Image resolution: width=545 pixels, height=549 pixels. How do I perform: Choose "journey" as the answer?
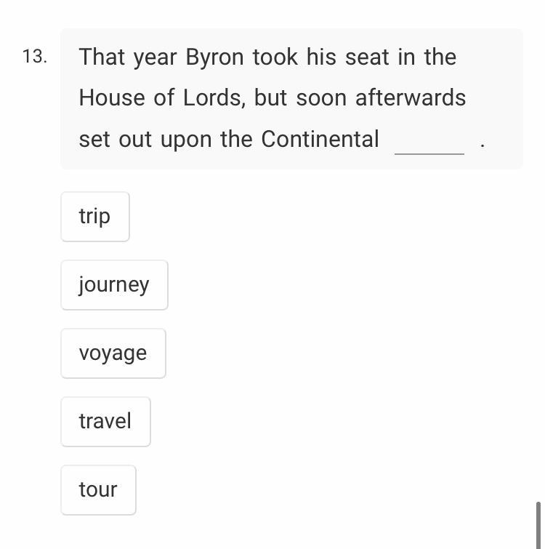[114, 285]
